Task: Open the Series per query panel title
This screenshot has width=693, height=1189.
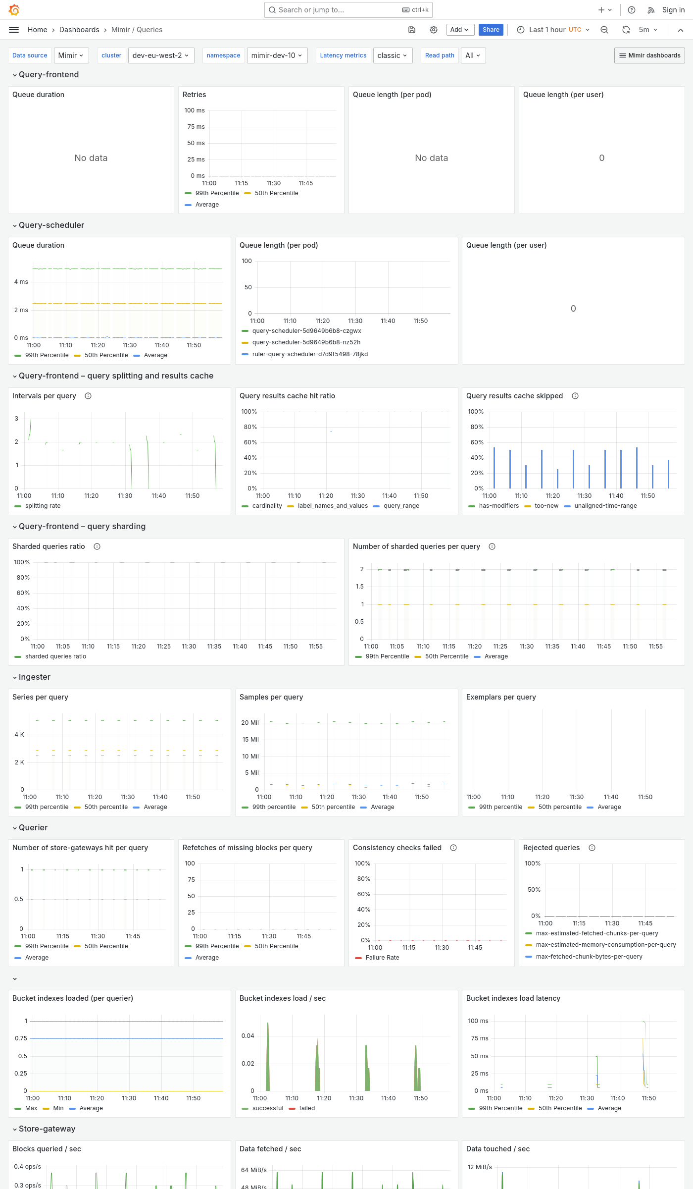Action: (41, 697)
